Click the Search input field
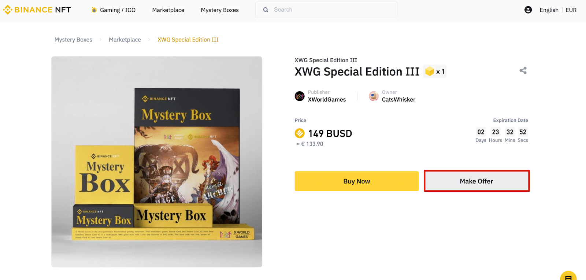Viewport: 586px width, 280px height. 326,10
